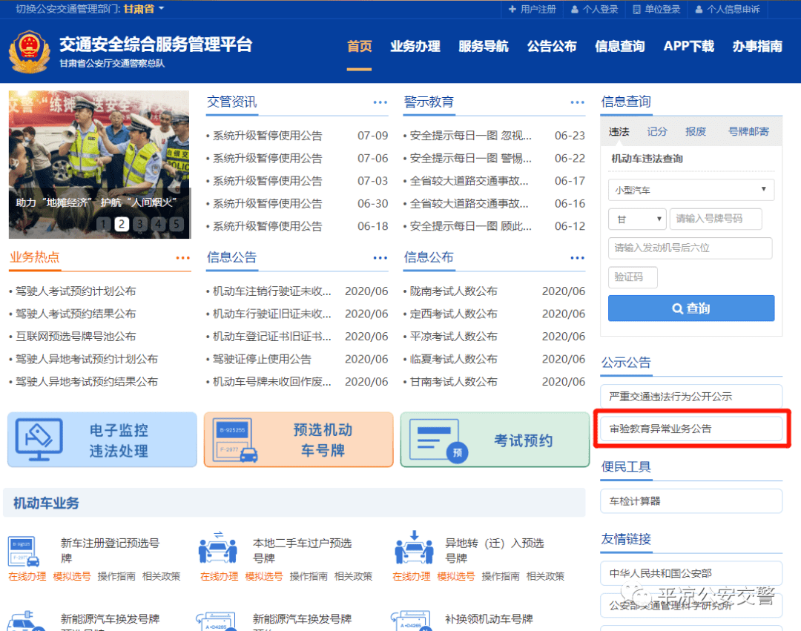Open 电子监控违法处理 tile

102,440
